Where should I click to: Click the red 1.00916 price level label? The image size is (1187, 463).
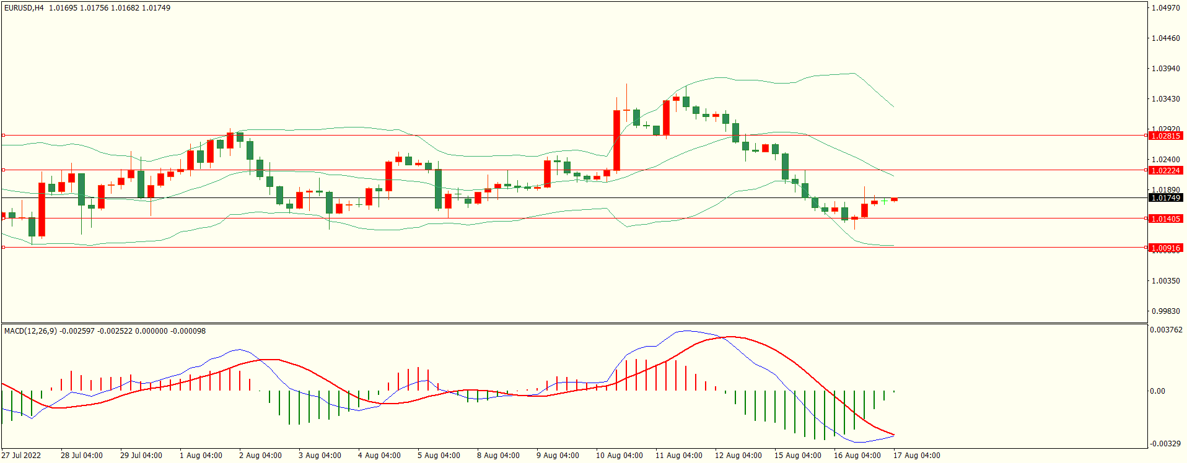coord(1165,248)
